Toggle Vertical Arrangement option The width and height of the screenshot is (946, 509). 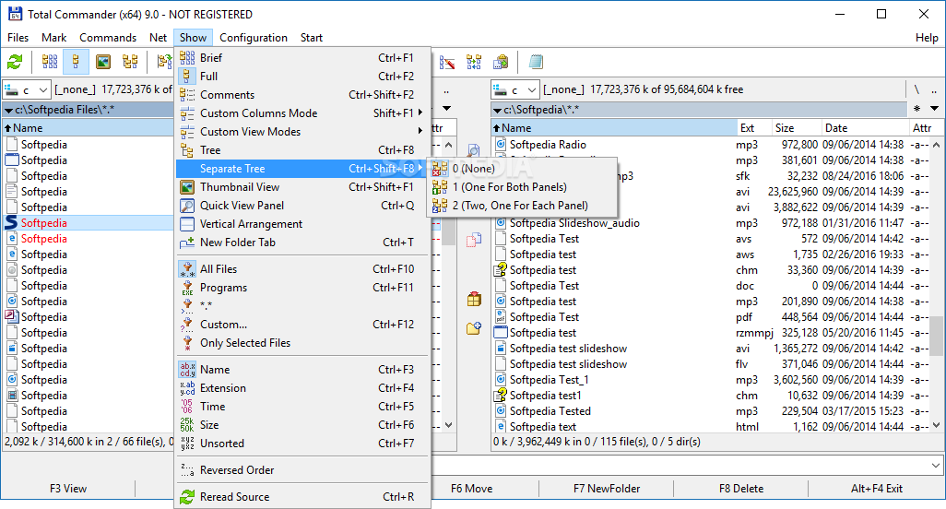[303, 224]
